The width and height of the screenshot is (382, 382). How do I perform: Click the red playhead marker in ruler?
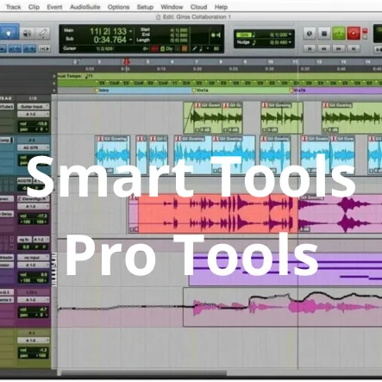pyautogui.click(x=126, y=62)
